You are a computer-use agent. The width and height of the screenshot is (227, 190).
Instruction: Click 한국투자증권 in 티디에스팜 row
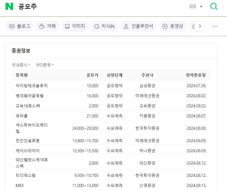[147, 175]
